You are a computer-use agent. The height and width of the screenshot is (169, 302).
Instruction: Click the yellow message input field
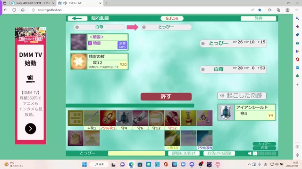click(x=136, y=154)
